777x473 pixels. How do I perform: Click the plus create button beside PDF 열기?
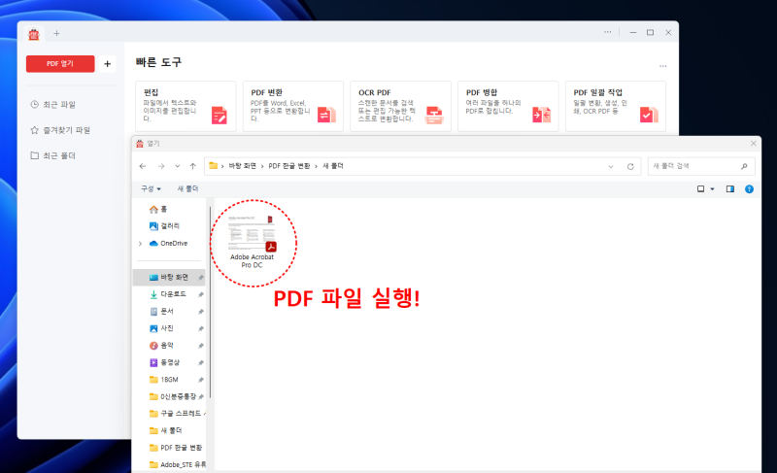[107, 64]
